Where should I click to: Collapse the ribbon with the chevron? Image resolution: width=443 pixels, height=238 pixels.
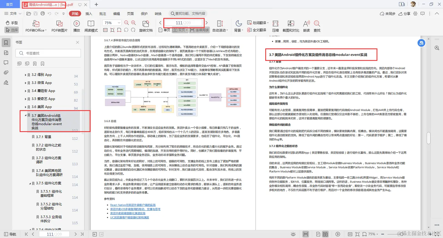click(437, 14)
